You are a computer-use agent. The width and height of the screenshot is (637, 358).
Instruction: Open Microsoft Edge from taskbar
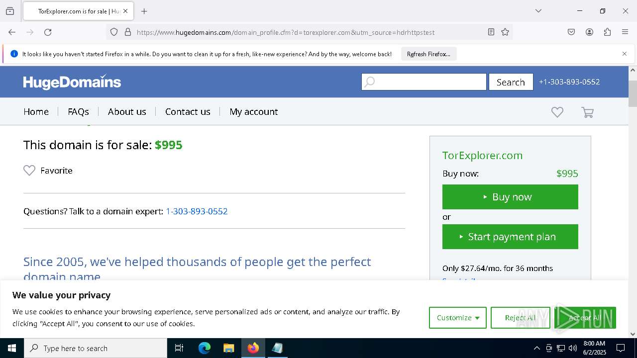pyautogui.click(x=205, y=348)
